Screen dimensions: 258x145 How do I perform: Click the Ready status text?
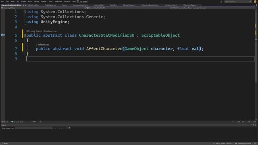point(6,144)
